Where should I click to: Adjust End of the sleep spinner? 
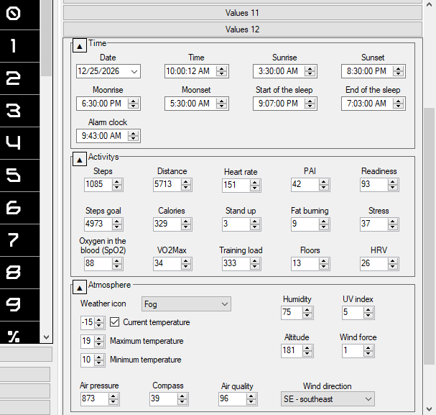(x=398, y=104)
